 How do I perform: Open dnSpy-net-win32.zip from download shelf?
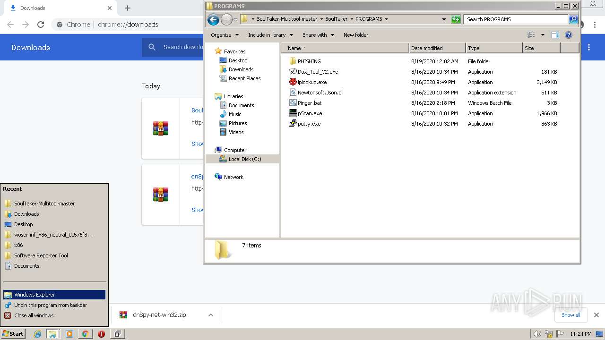(159, 315)
